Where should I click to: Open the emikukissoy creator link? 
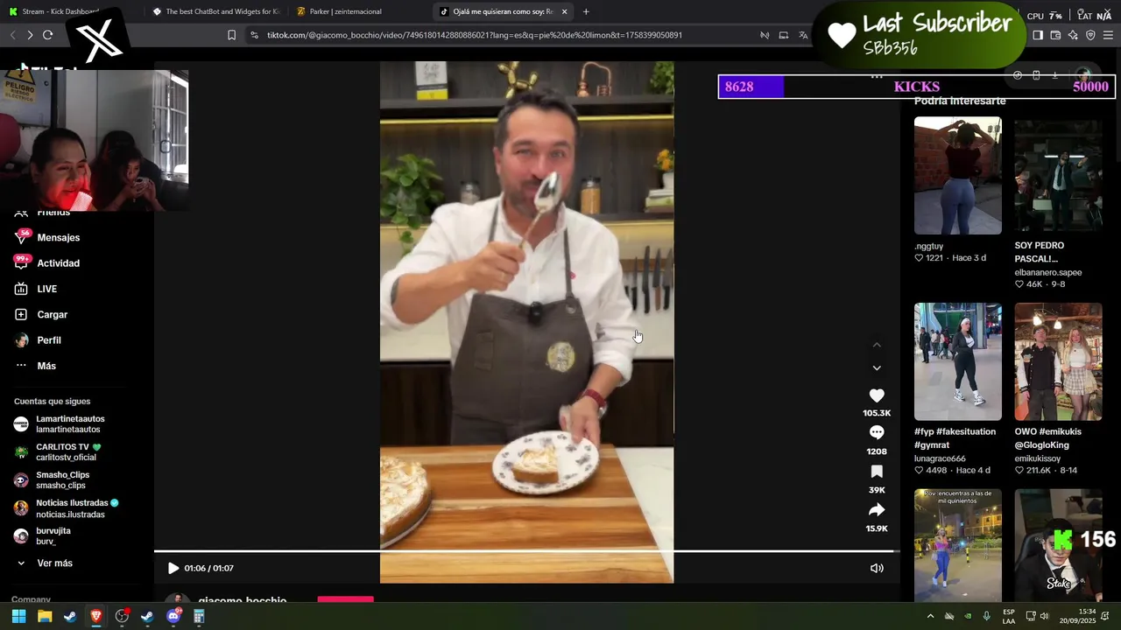(x=1037, y=458)
